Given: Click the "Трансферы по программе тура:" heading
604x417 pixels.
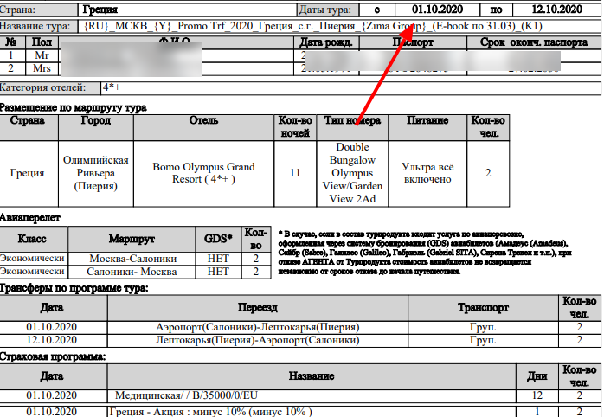Looking at the screenshot, I should point(74,288).
